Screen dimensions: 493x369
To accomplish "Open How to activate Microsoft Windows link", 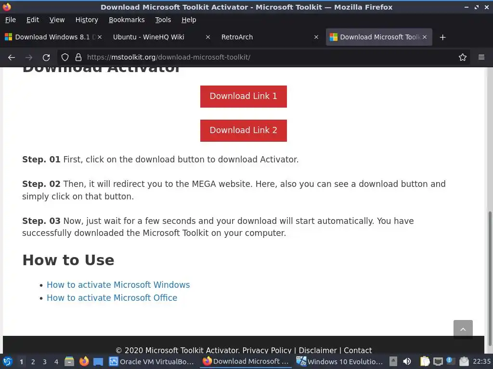I will pos(118,284).
